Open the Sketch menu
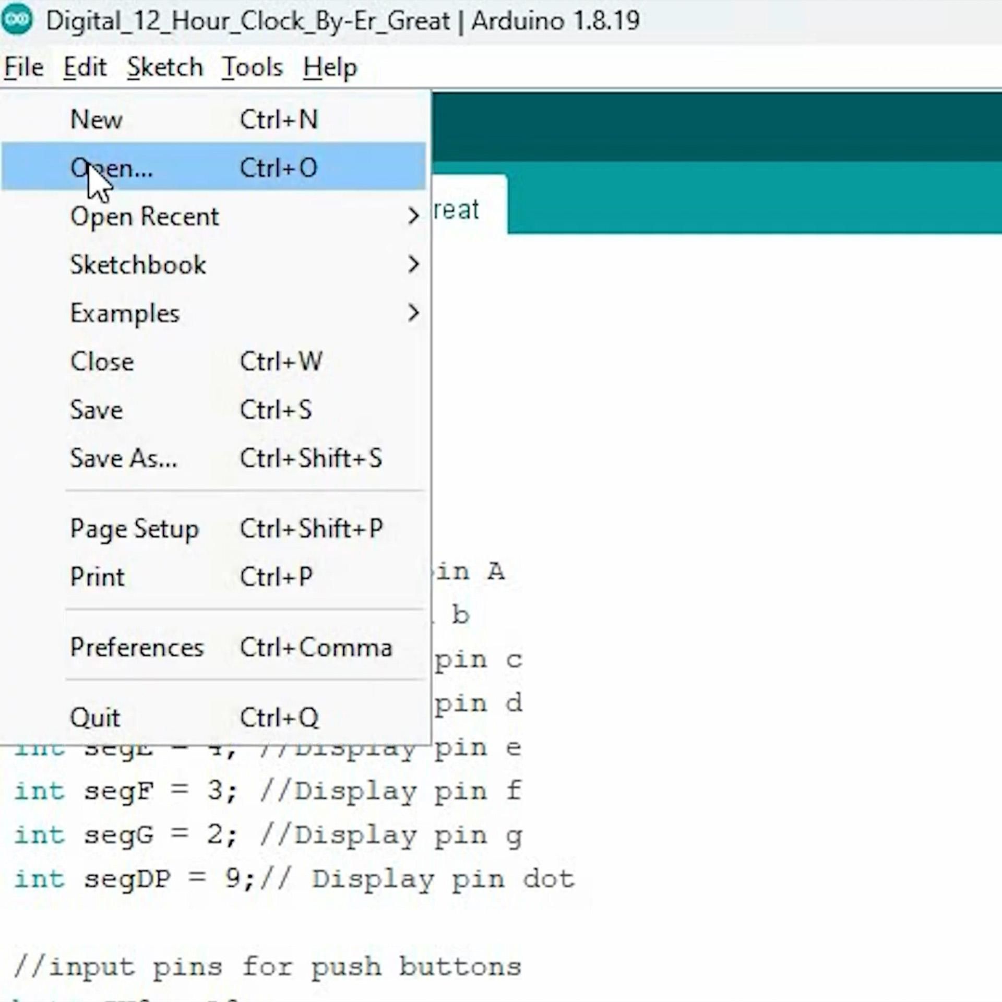This screenshot has width=1002, height=1002. [165, 67]
